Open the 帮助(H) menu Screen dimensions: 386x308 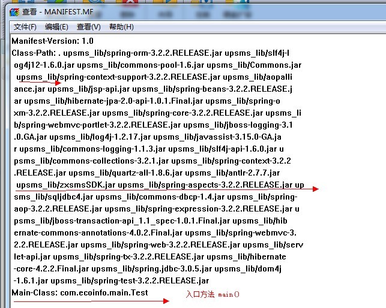click(x=121, y=27)
